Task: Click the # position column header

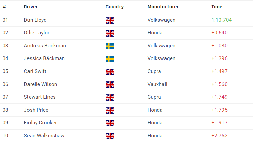Action: 4,7
